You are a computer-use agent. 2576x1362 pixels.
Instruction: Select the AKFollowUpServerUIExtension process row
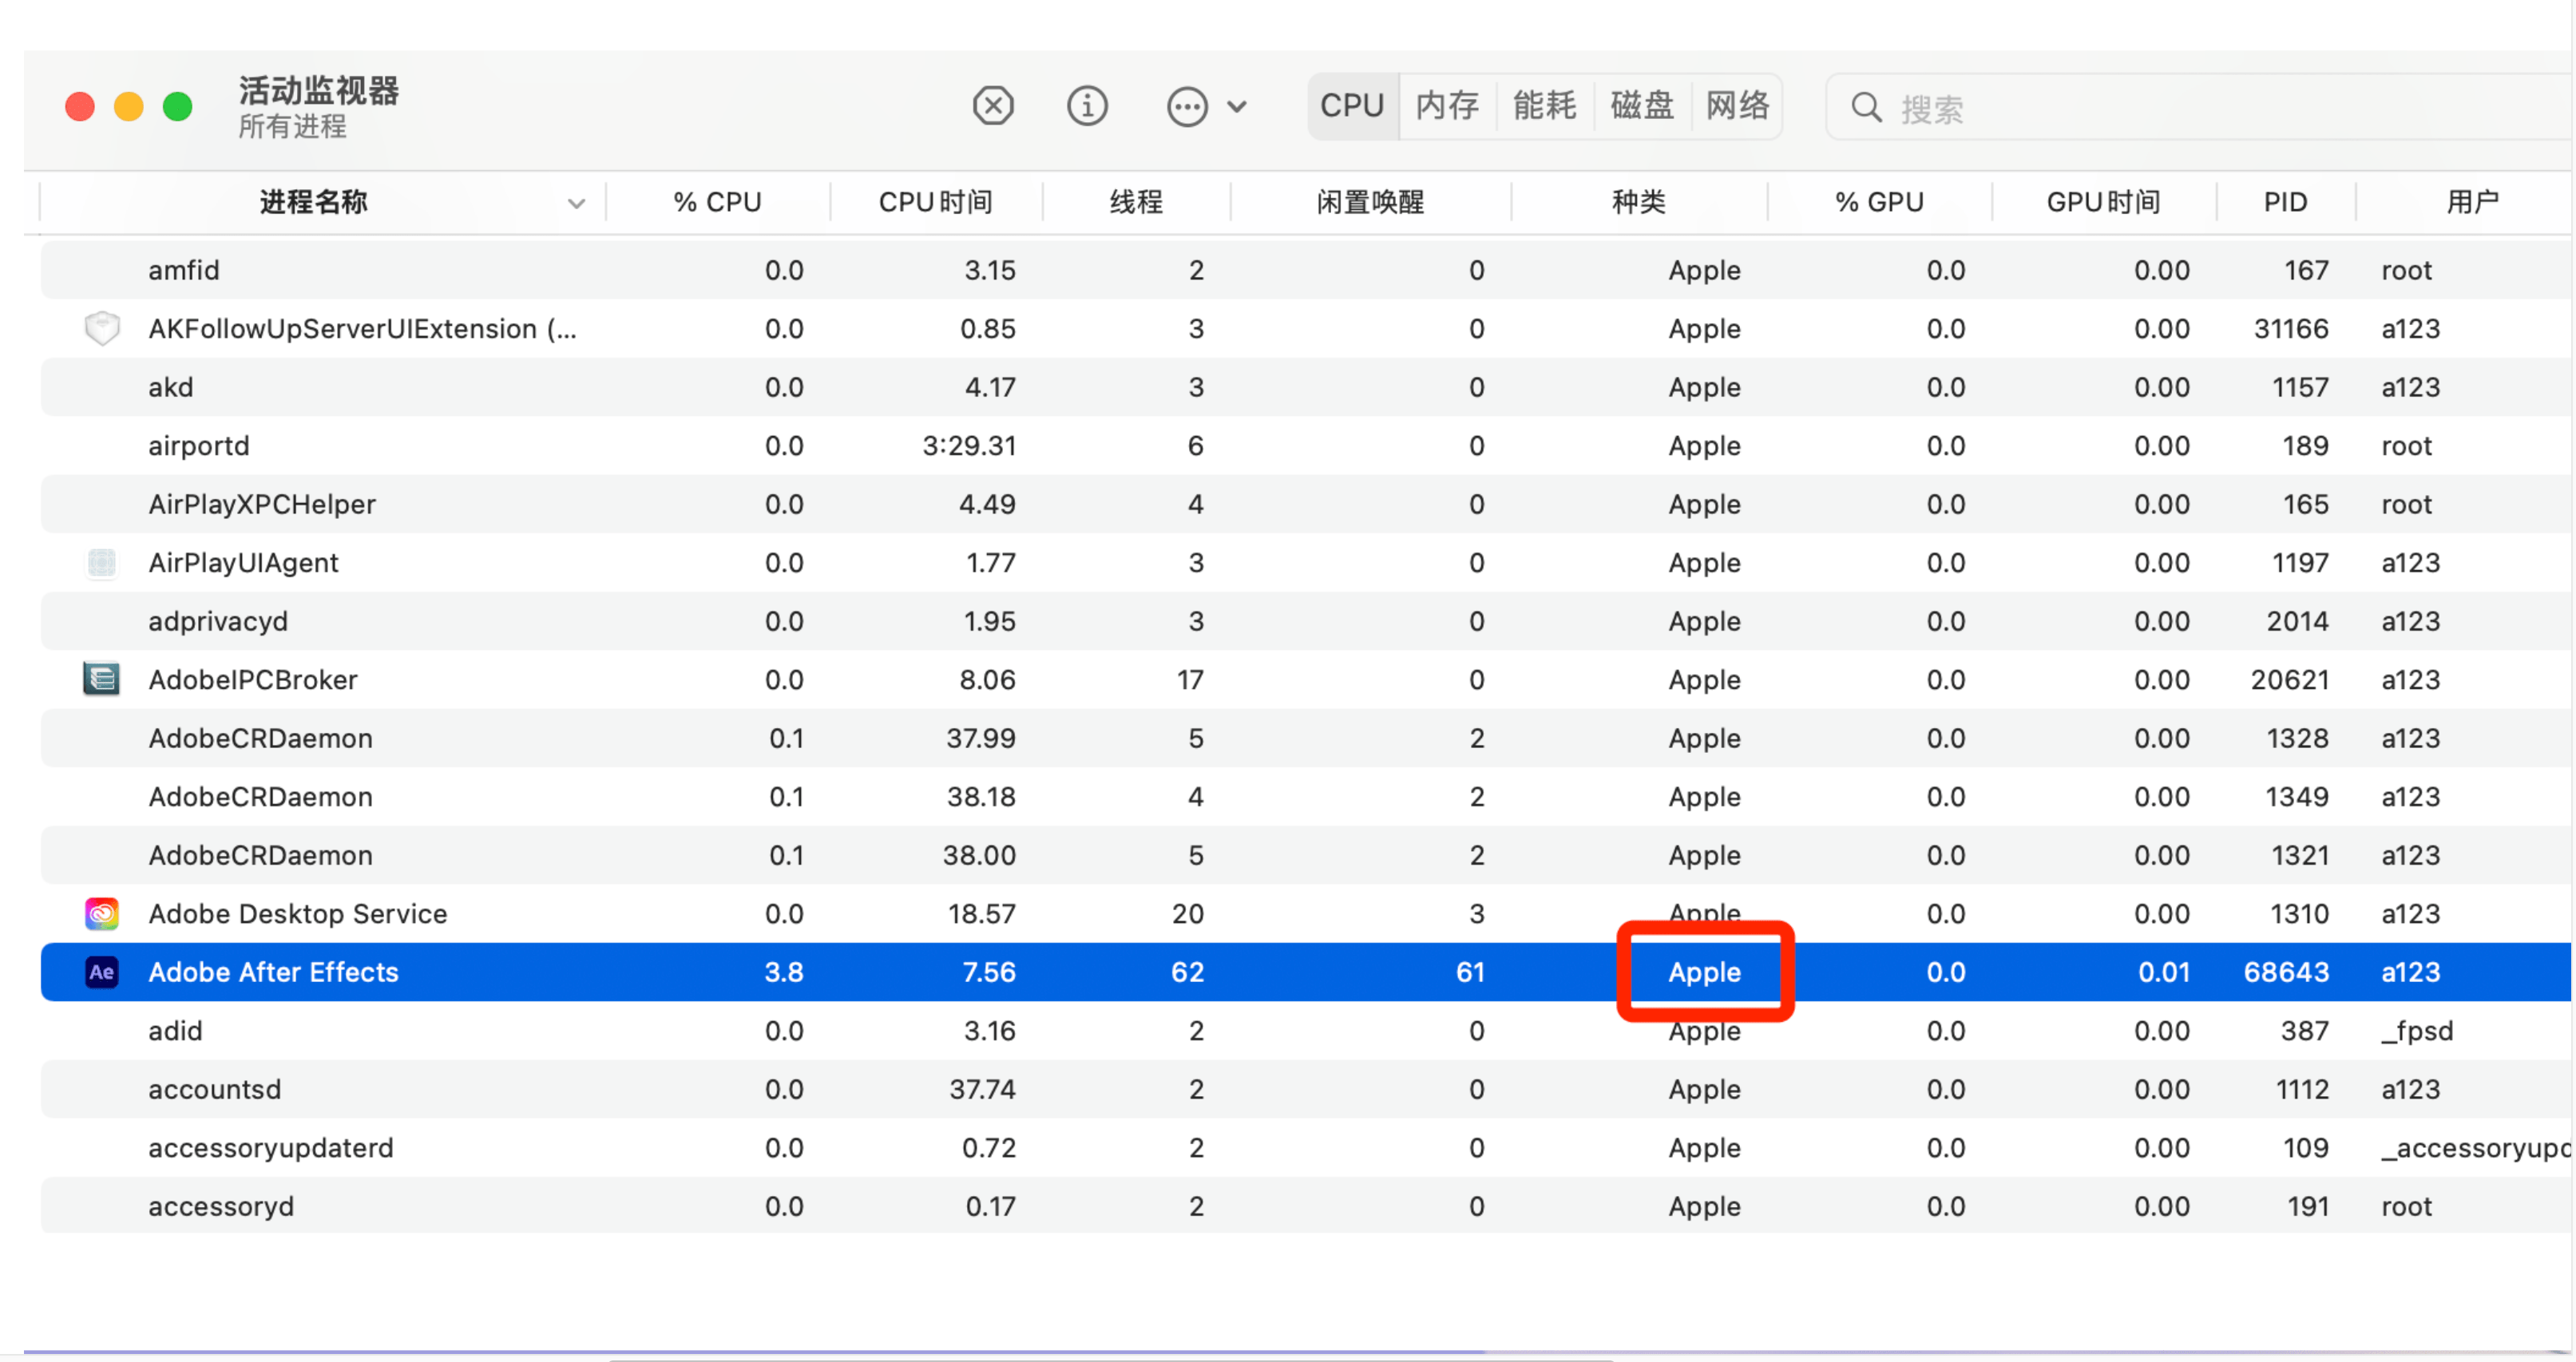point(1306,329)
